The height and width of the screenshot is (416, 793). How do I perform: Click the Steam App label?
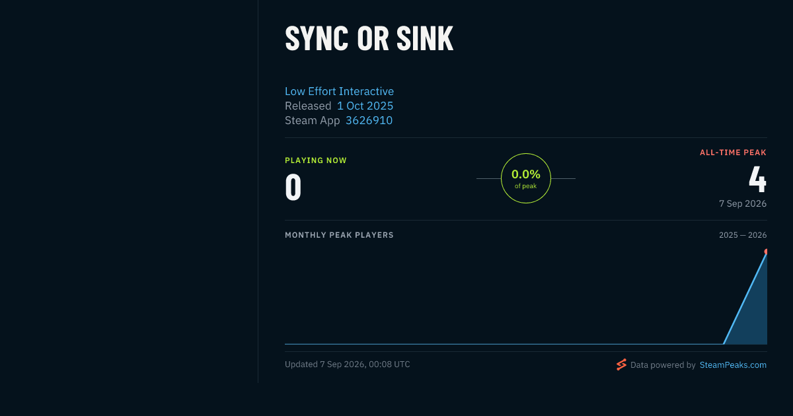[313, 120]
